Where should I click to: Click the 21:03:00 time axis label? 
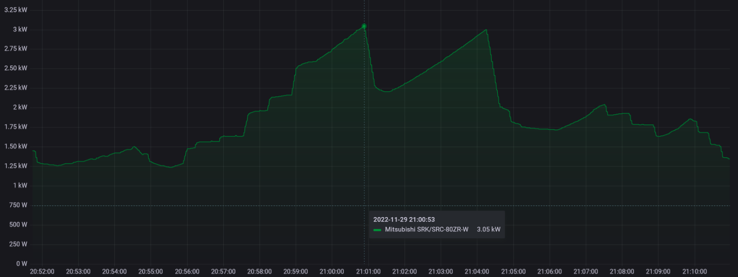click(x=440, y=271)
